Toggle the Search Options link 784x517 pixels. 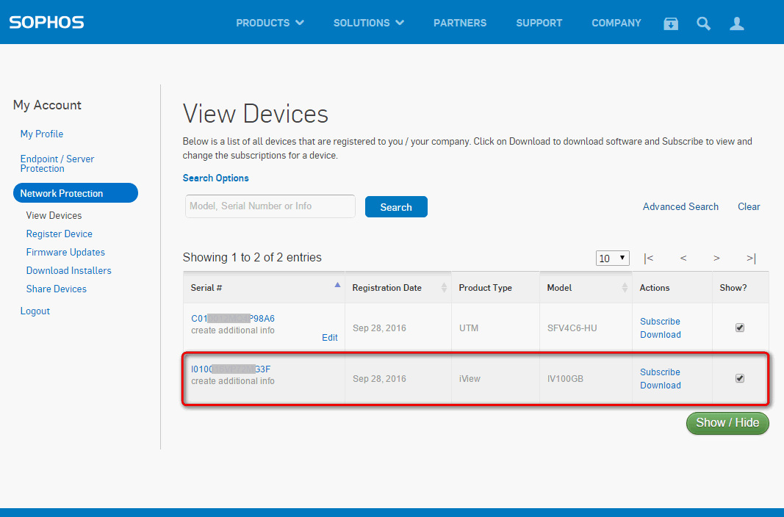[x=215, y=178]
